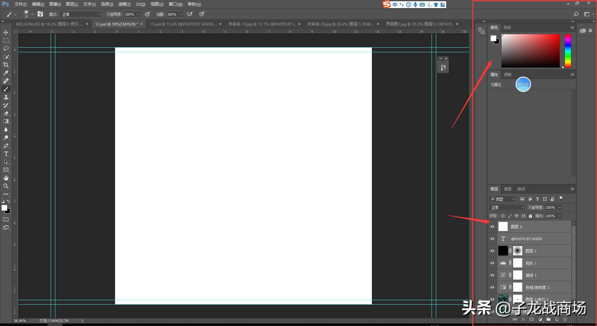Select the Gradient tool
Image resolution: width=597 pixels, height=326 pixels.
pyautogui.click(x=6, y=121)
